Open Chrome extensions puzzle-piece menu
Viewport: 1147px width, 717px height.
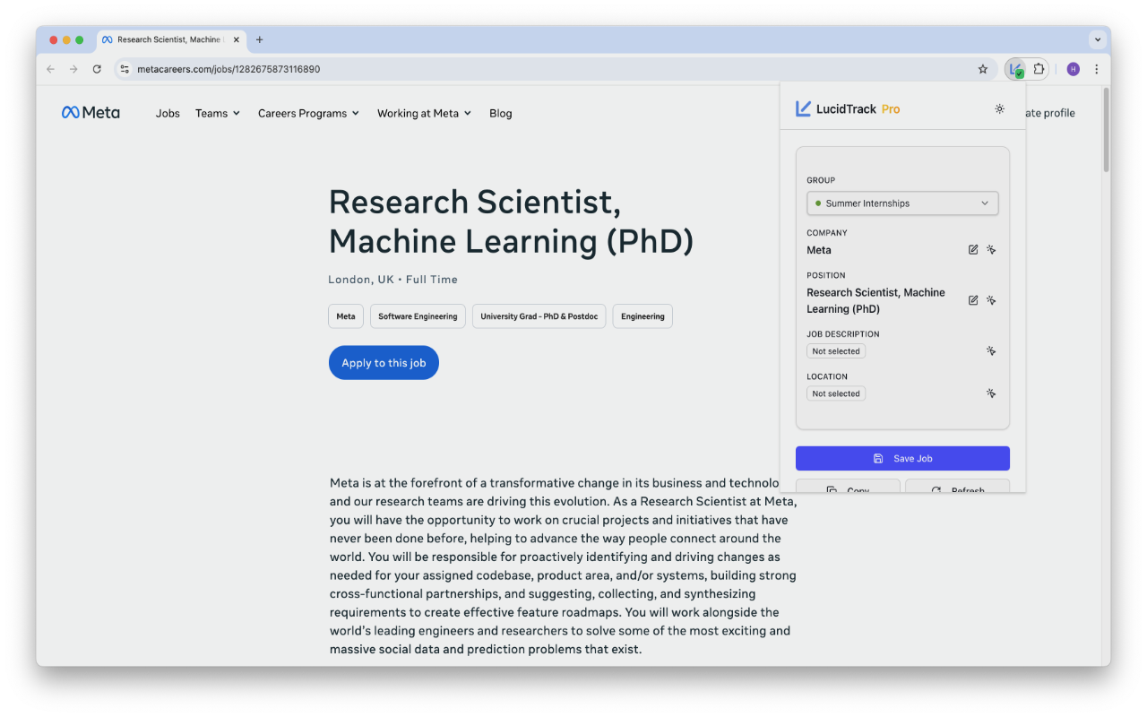pos(1039,69)
